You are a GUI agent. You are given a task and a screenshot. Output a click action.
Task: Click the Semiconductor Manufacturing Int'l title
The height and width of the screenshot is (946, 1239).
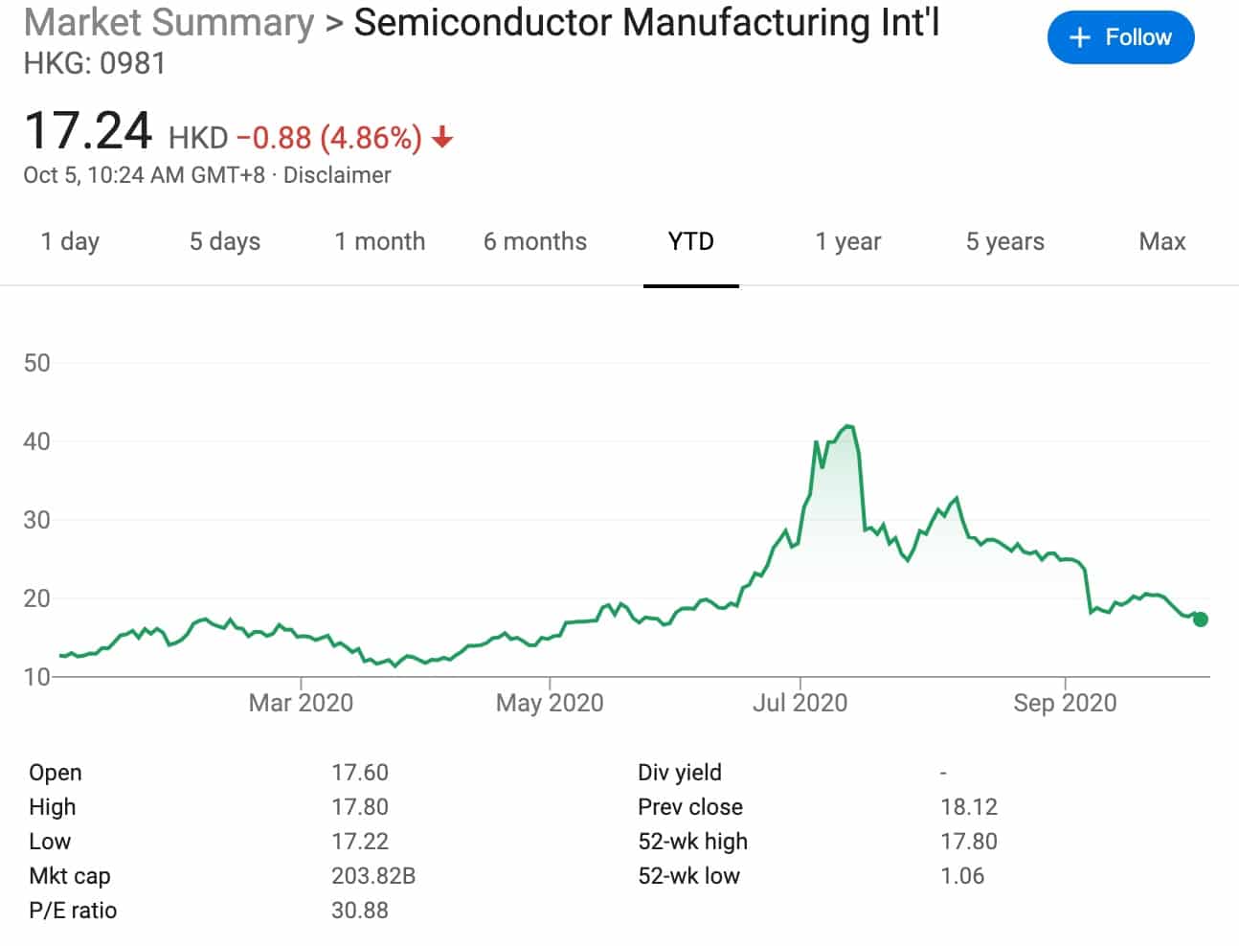(x=646, y=23)
